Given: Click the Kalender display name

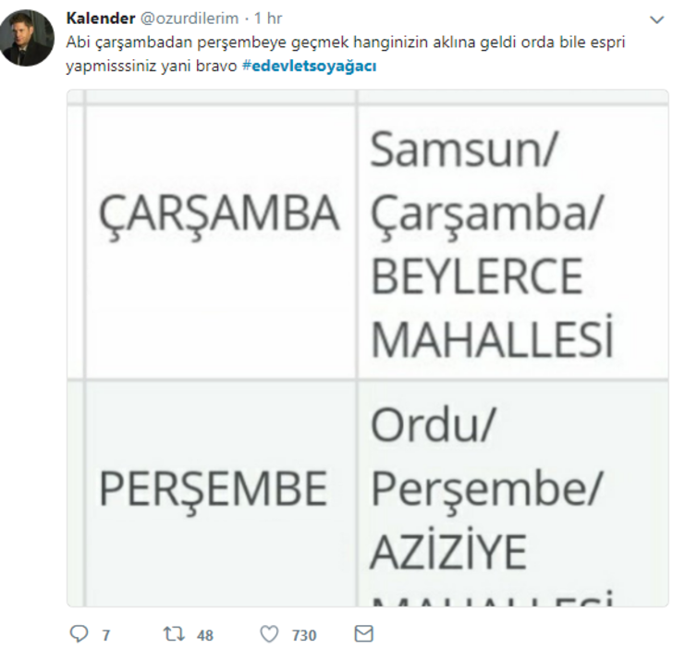Looking at the screenshot, I should pyautogui.click(x=100, y=18).
